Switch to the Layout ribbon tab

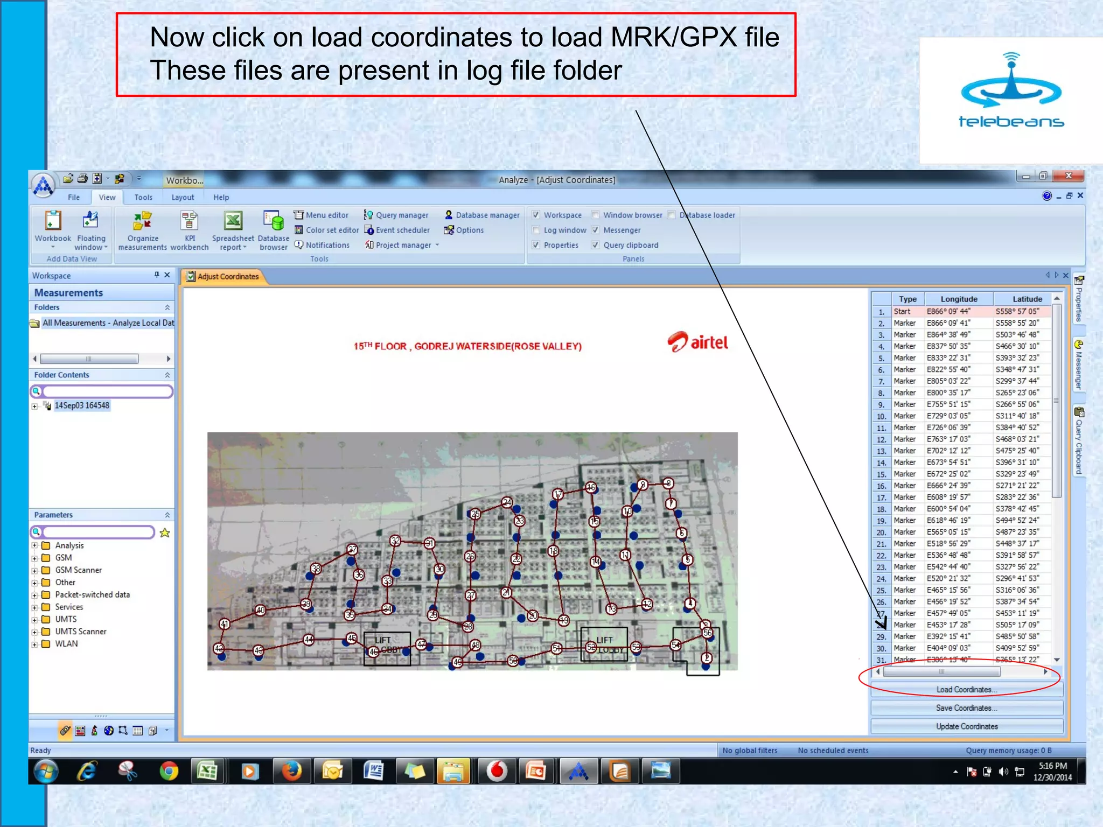coord(183,198)
